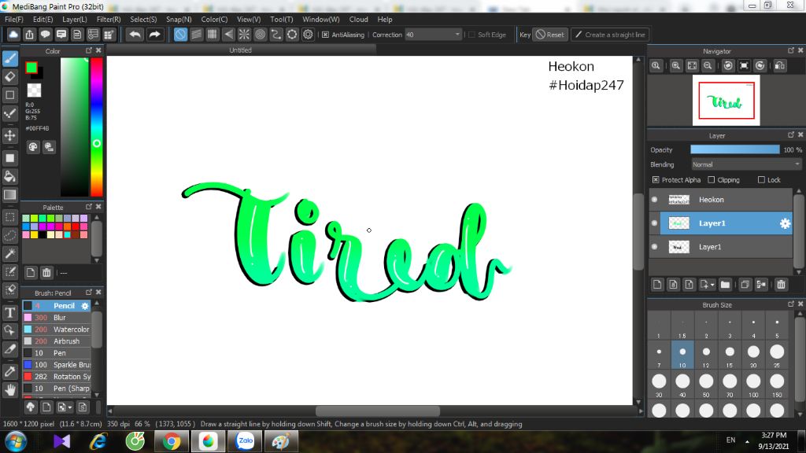Open Layer1 settings gear
This screenshot has height=453, width=806.
tap(785, 223)
